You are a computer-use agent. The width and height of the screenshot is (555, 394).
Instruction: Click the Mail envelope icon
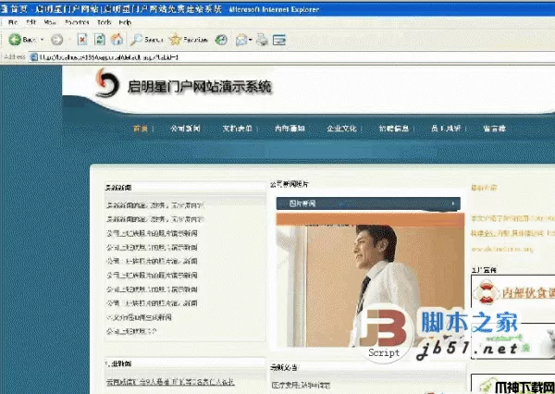(x=241, y=40)
